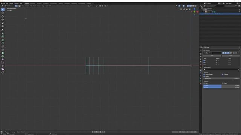Open the Render menu
Screen dimensions: 241x135
[11, 3]
